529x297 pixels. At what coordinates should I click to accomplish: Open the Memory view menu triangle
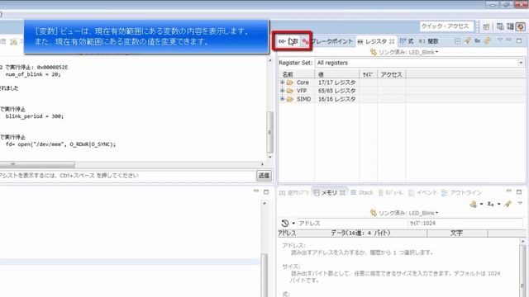pyautogui.click(x=520, y=203)
